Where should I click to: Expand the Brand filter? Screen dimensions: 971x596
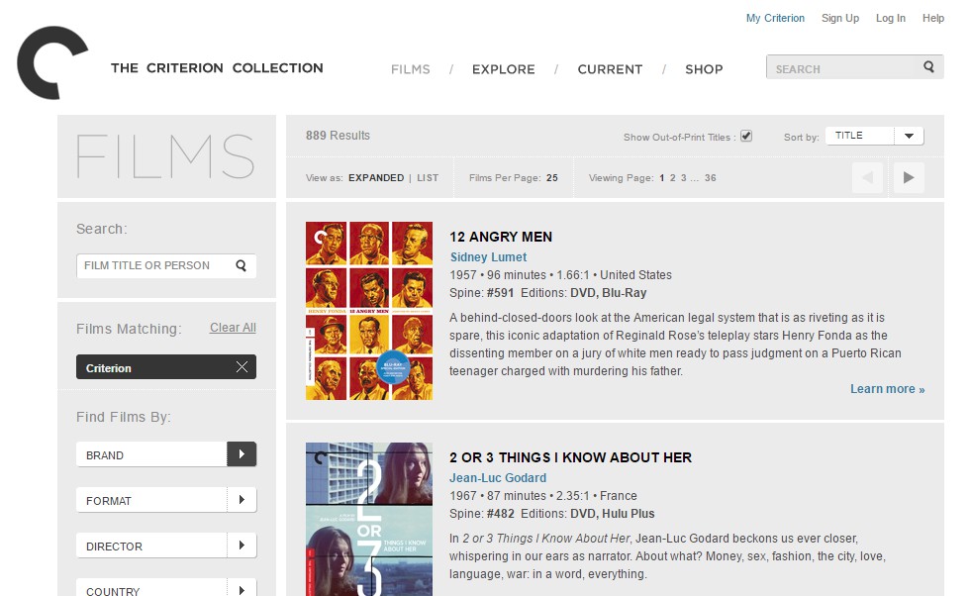tap(242, 454)
